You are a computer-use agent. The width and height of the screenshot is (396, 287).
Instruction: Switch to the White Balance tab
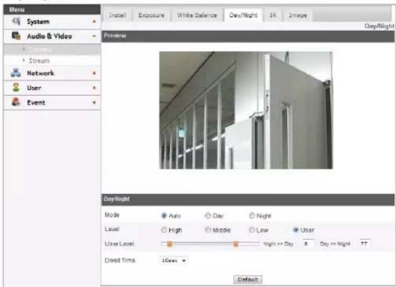coord(197,15)
